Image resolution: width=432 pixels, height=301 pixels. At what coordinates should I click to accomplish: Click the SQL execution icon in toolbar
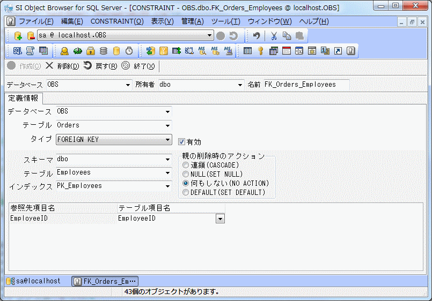coord(17,51)
